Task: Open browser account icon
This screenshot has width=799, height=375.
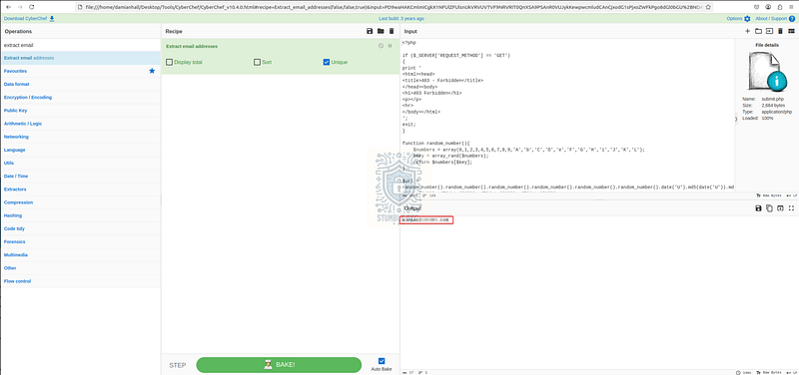Action: pos(768,7)
